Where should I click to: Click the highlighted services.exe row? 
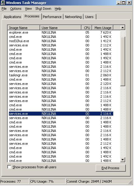pos(61,114)
